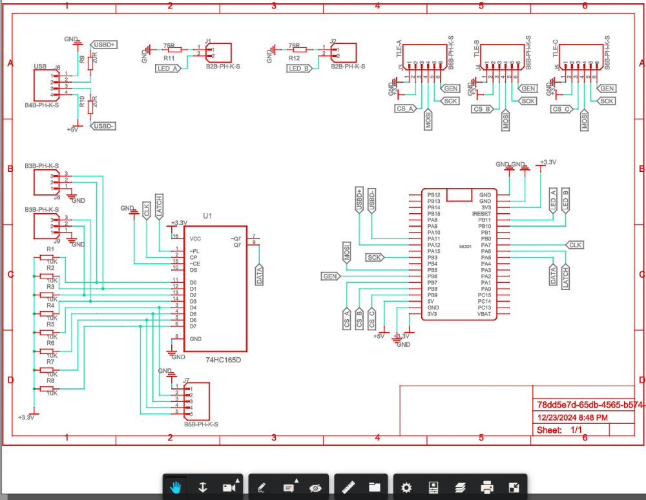Click the Sheet 1/1 title block field
The height and width of the screenshot is (500, 646).
(x=559, y=430)
